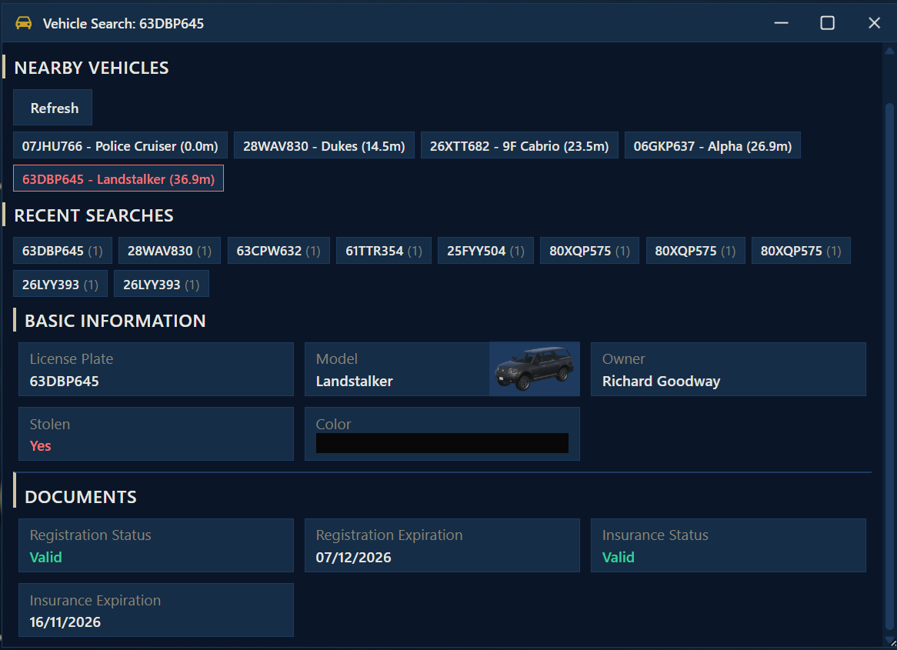This screenshot has width=897, height=650.
Task: Click the first 26LYY393 recent search
Action: tap(60, 284)
